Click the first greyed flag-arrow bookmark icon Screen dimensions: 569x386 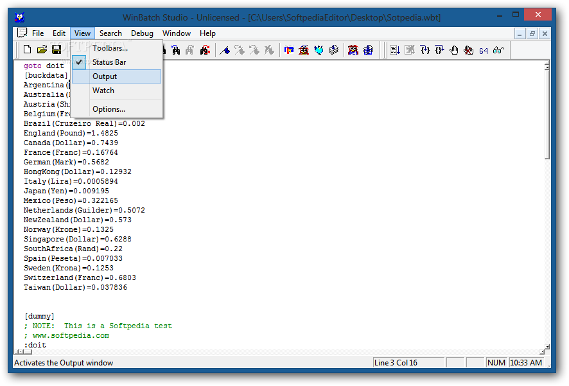(x=240, y=50)
